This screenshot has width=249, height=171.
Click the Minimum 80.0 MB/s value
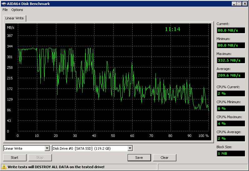(x=231, y=45)
